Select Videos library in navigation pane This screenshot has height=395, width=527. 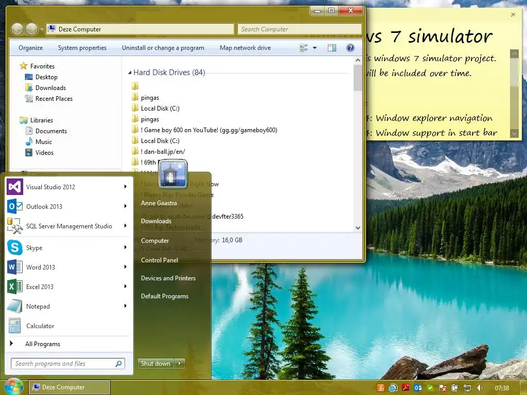pos(40,152)
